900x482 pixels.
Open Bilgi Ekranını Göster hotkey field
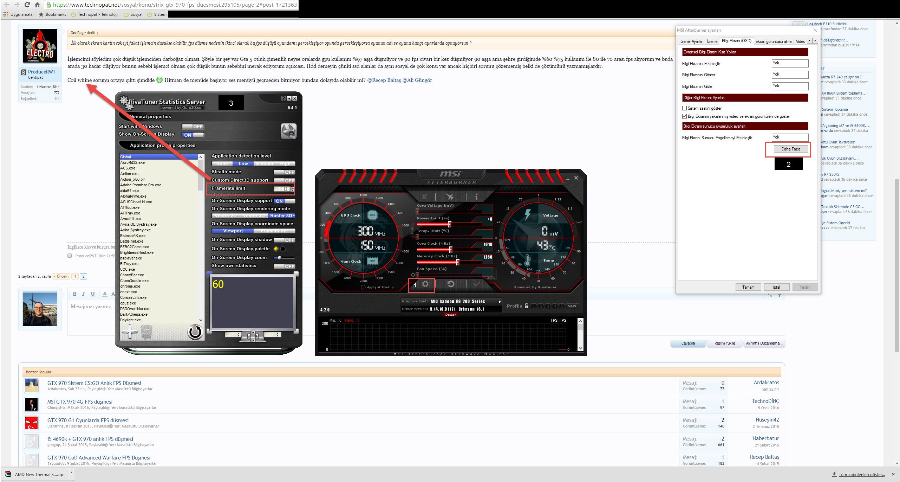click(790, 75)
